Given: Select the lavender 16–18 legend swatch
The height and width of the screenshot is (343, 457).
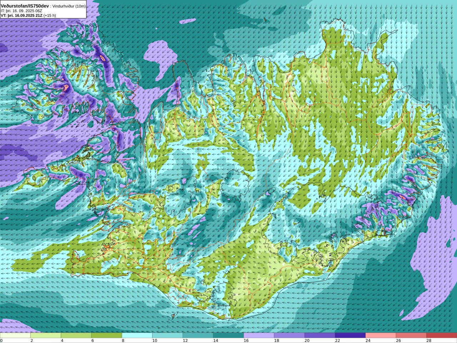Looking at the screenshot, I should [x=259, y=335].
